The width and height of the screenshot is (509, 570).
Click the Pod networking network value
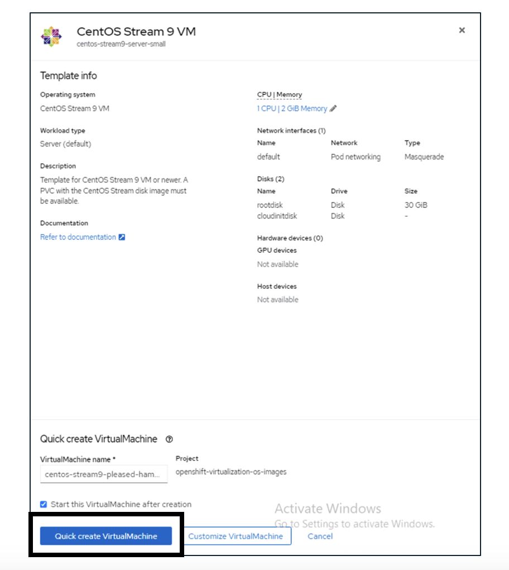(356, 156)
